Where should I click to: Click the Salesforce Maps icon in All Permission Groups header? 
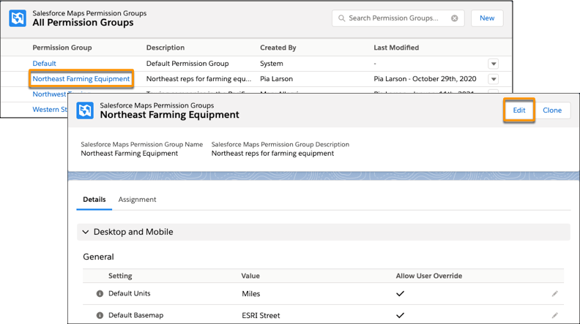pos(18,18)
